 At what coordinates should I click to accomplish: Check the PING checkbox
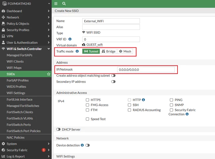coord(172,100)
